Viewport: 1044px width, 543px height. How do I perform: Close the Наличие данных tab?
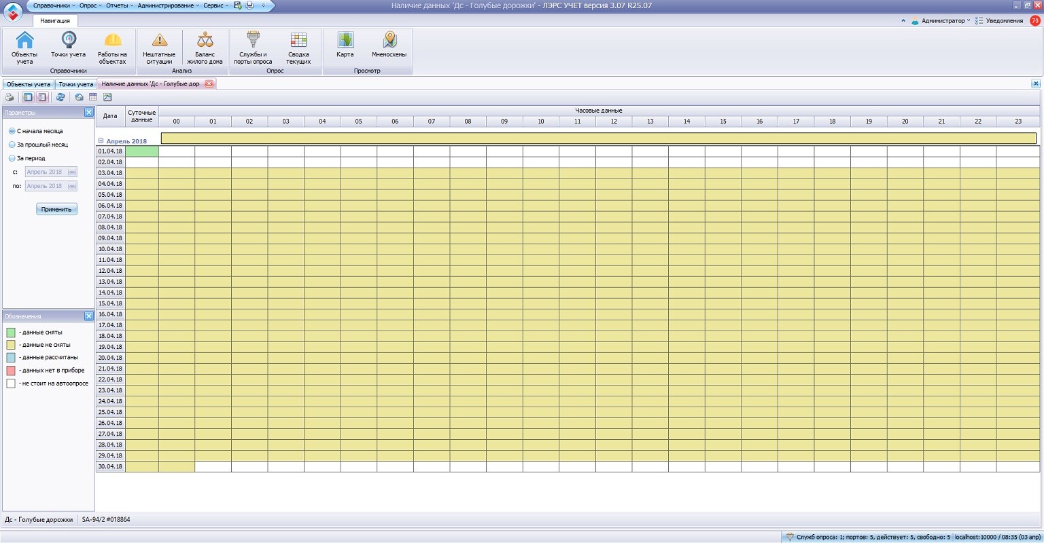click(209, 83)
